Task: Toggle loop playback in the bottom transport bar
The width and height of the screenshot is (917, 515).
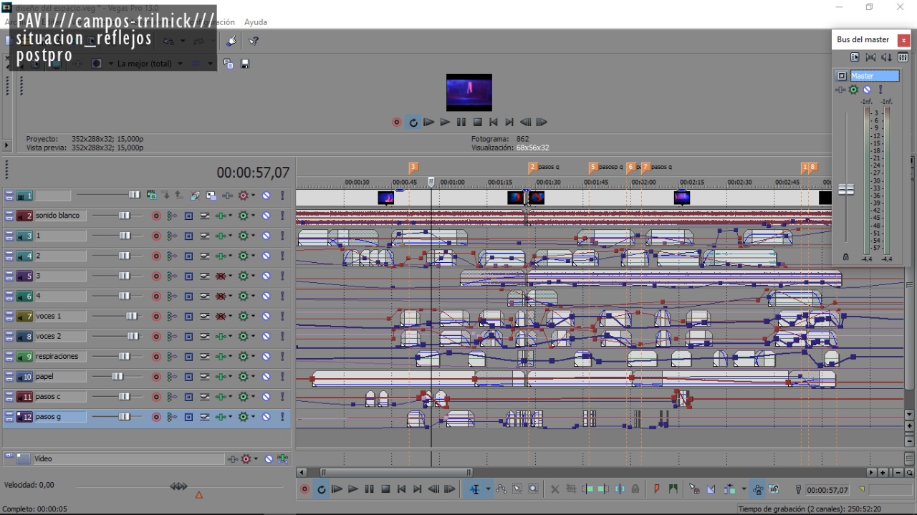Action: point(321,489)
